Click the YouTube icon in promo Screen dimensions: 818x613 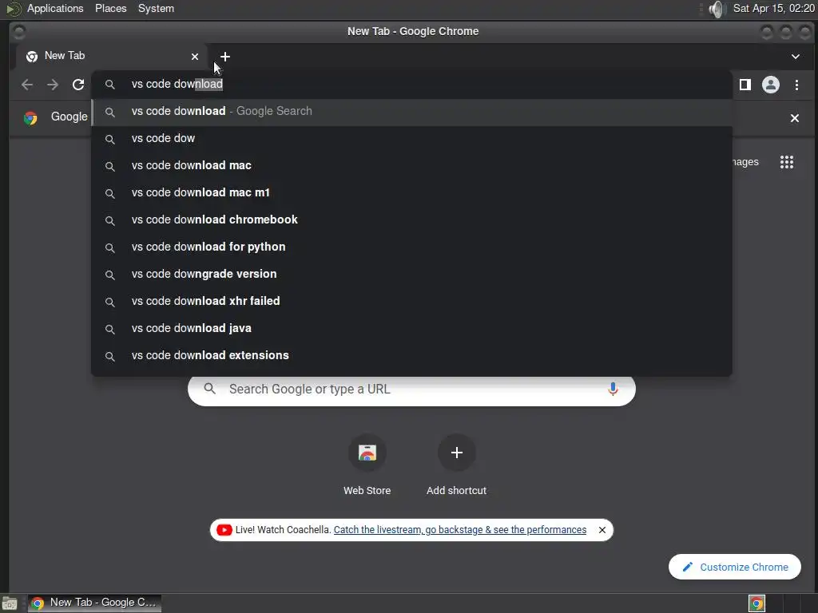224,530
